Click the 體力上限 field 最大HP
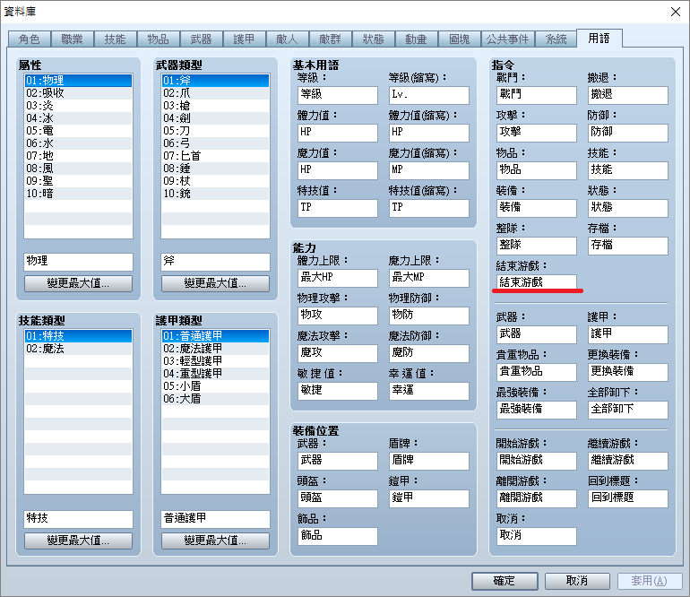The height and width of the screenshot is (597, 690). pyautogui.click(x=338, y=278)
